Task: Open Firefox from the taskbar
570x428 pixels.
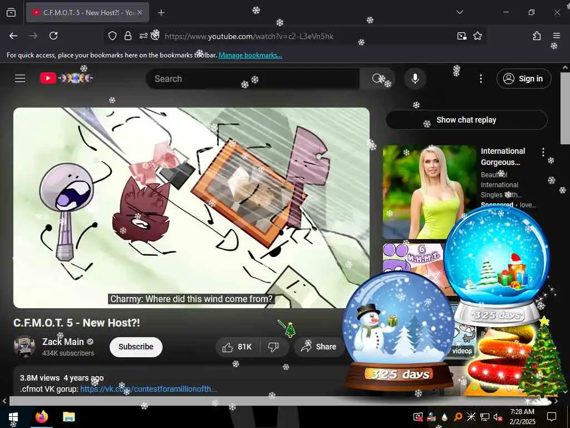Action: [42, 417]
